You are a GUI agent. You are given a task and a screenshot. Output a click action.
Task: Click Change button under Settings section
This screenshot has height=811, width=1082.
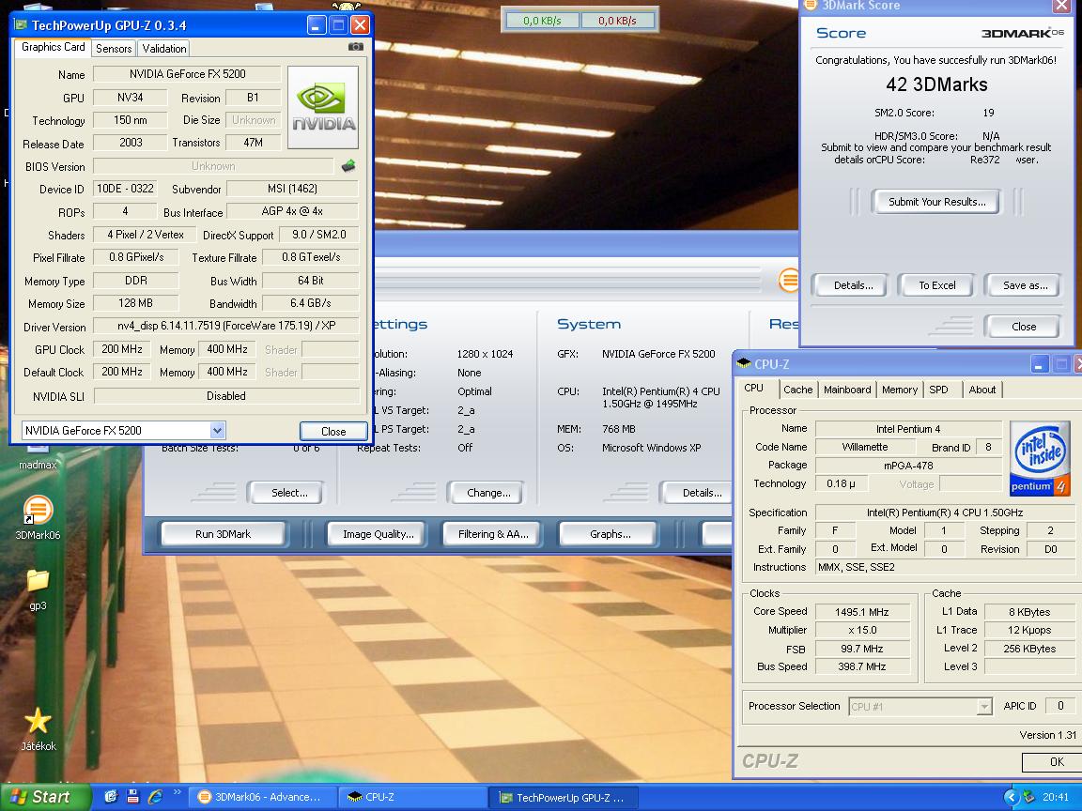487,493
